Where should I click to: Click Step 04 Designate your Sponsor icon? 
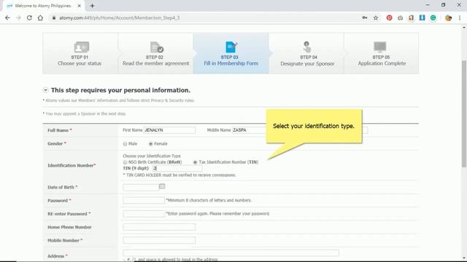(306, 47)
